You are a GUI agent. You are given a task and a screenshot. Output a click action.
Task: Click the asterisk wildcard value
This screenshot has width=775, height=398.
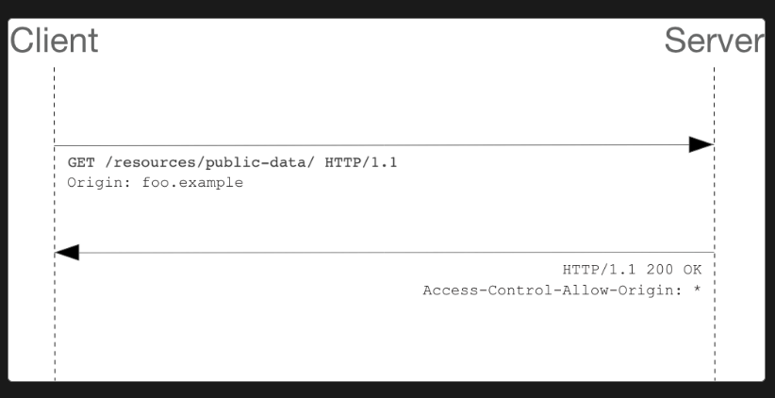click(697, 289)
